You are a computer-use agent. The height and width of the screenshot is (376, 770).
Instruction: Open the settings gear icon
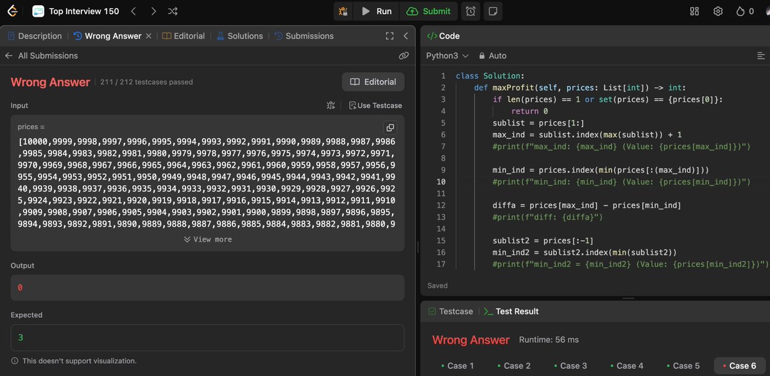[718, 11]
